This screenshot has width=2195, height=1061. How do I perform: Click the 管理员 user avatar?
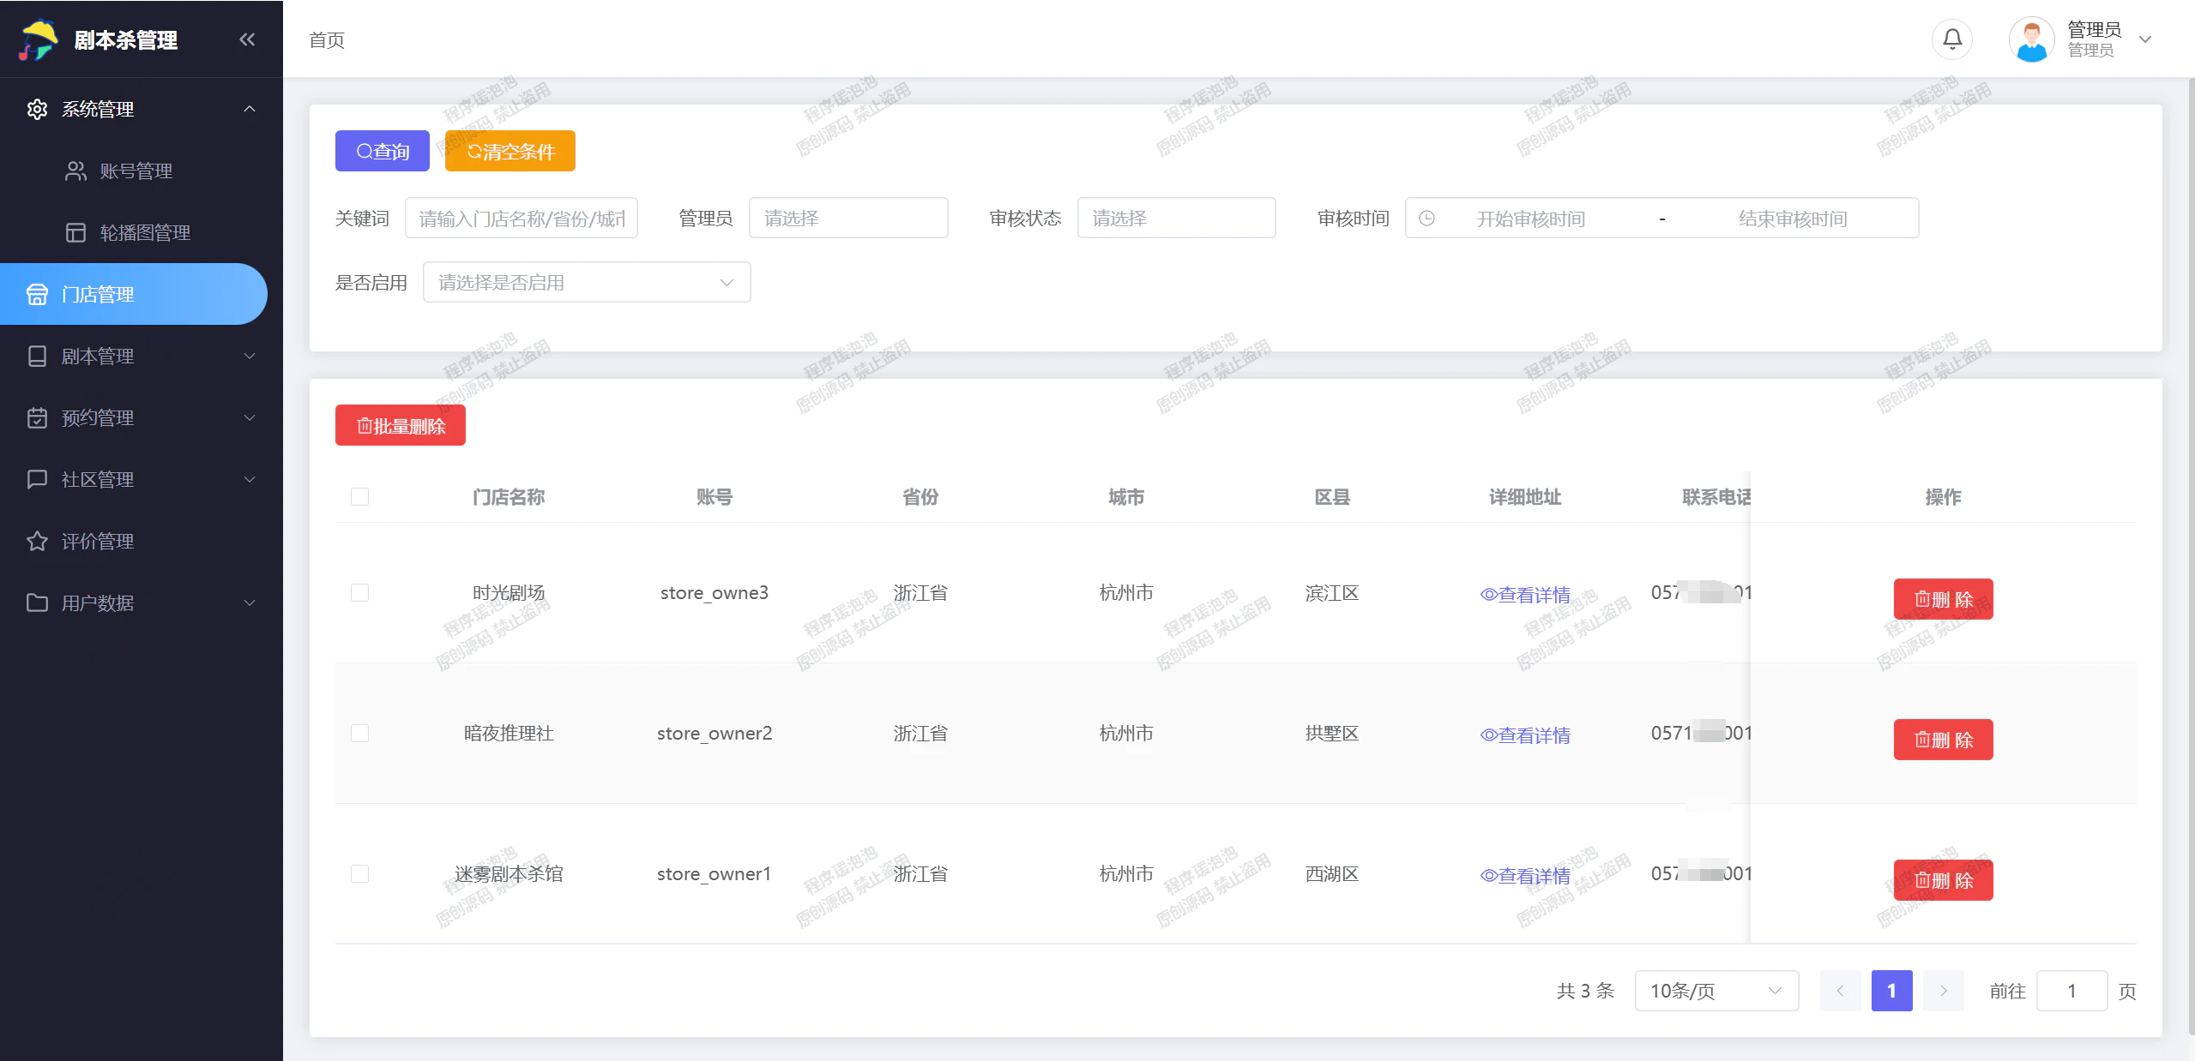(2031, 39)
